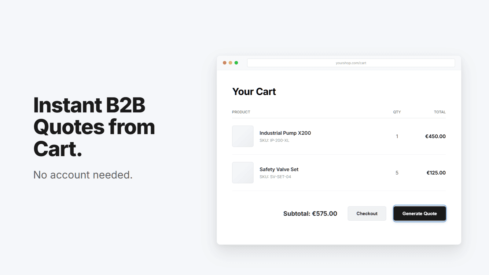Click the Checkout button
This screenshot has height=275, width=489.
click(x=367, y=213)
